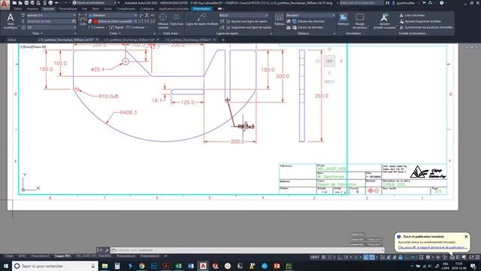Open the dimension style Standard dropdown

click(x=113, y=15)
